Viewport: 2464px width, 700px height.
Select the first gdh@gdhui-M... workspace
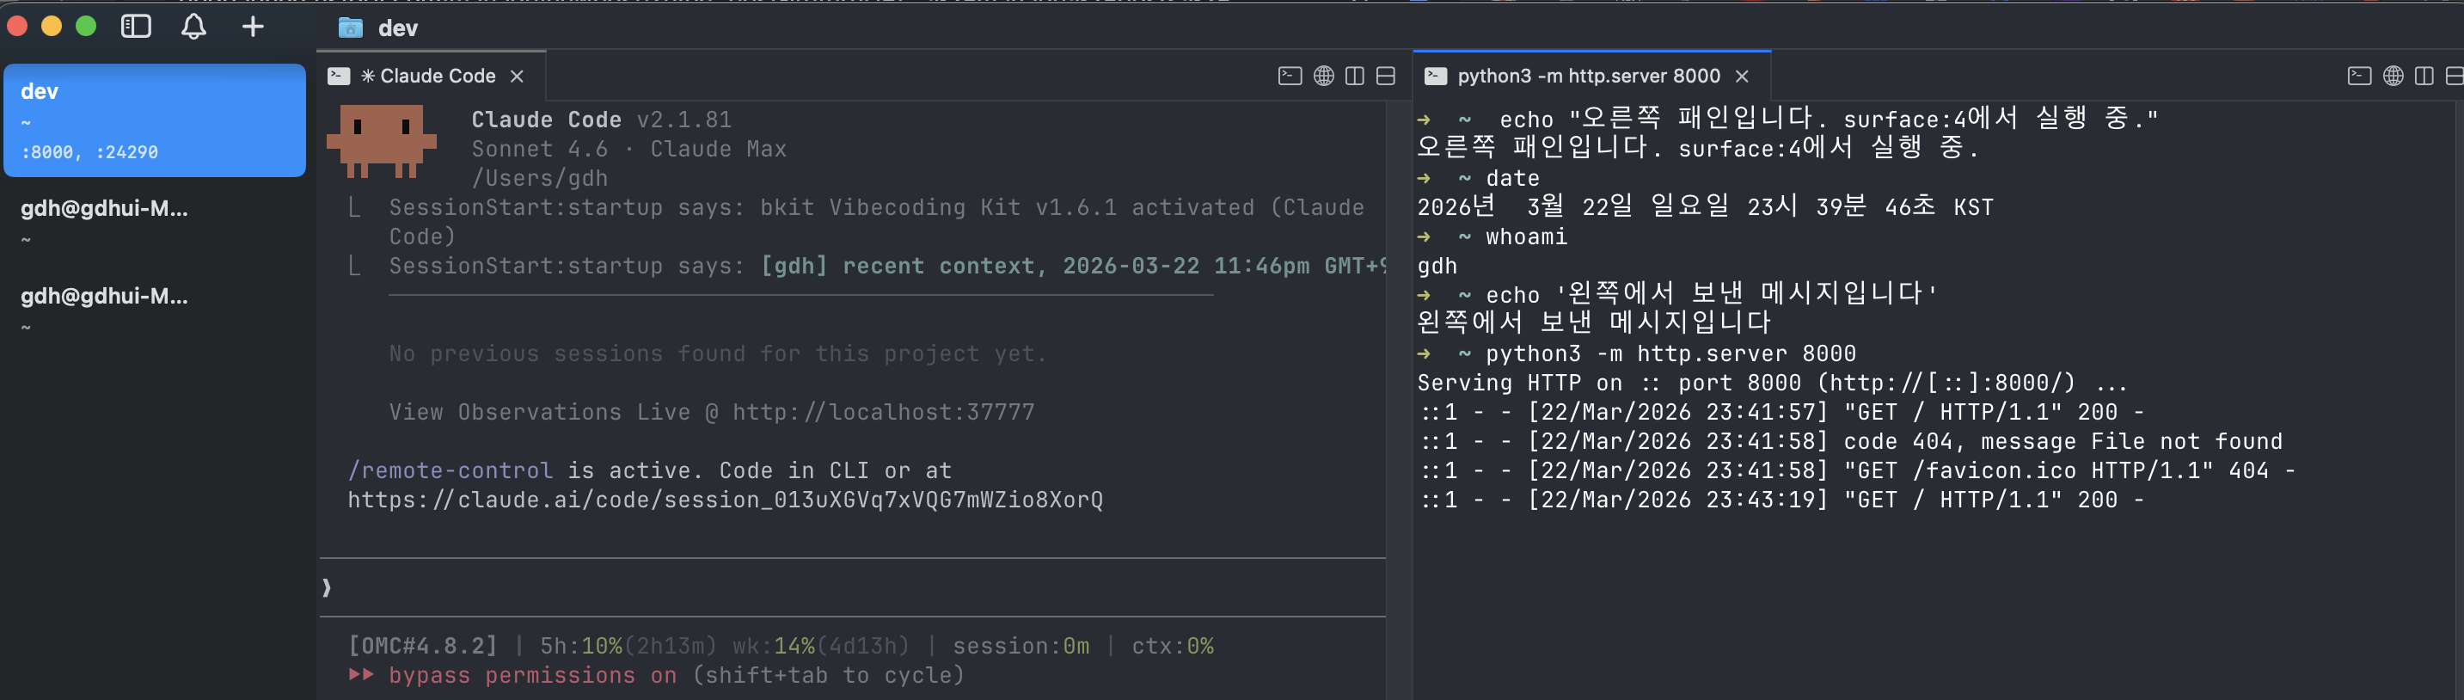coord(155,222)
